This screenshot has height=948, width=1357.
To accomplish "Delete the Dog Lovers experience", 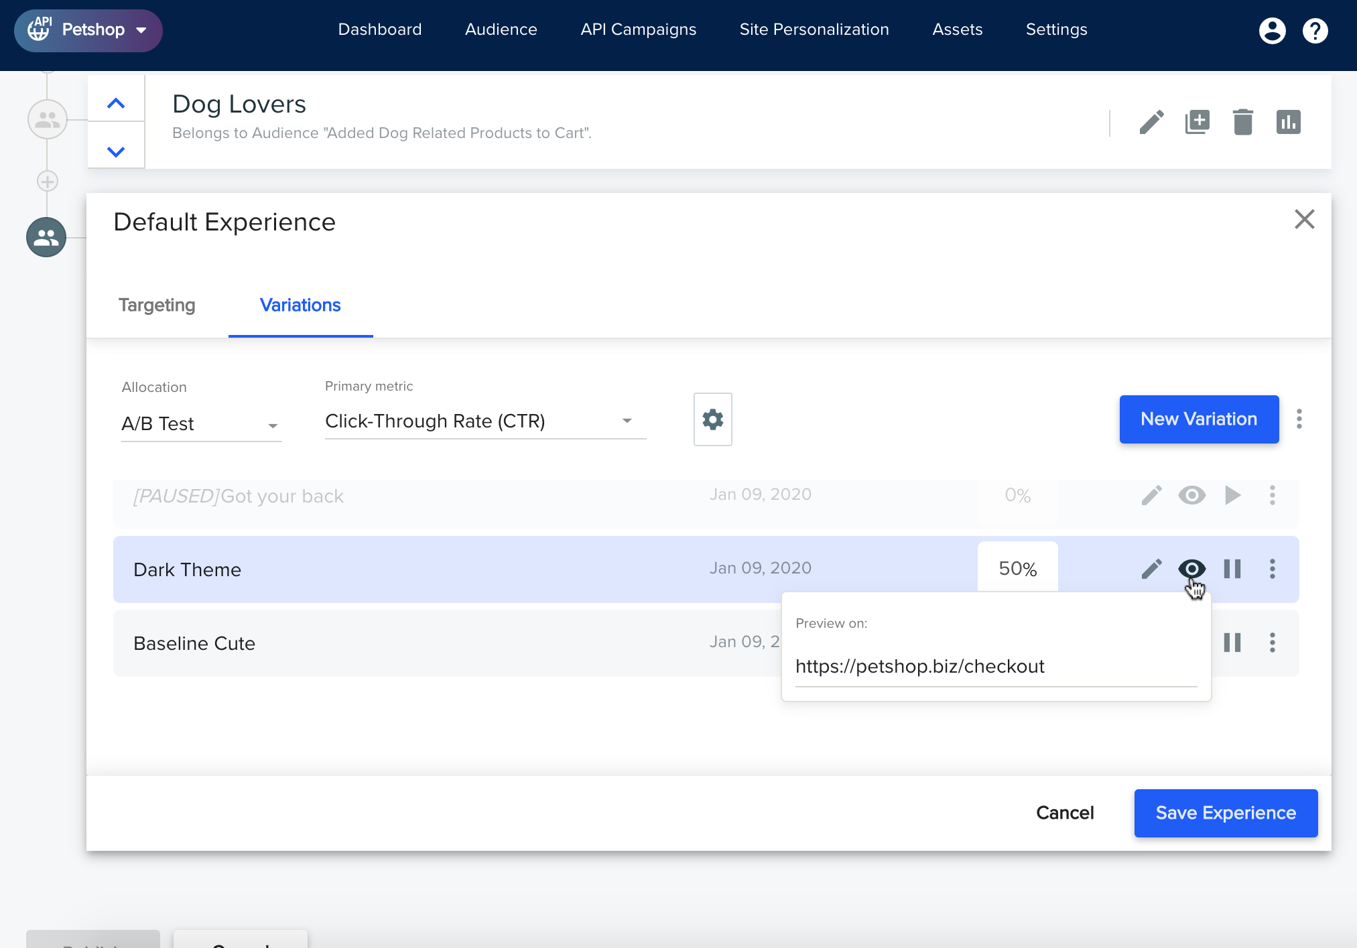I will point(1242,122).
